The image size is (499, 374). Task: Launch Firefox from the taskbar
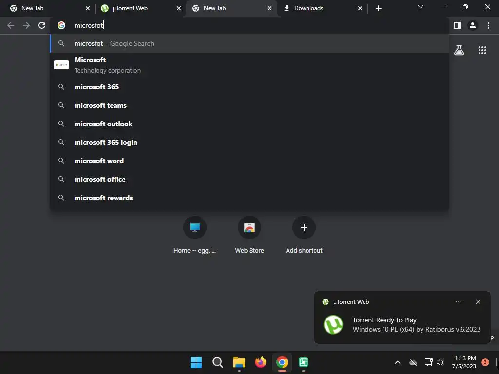261,362
